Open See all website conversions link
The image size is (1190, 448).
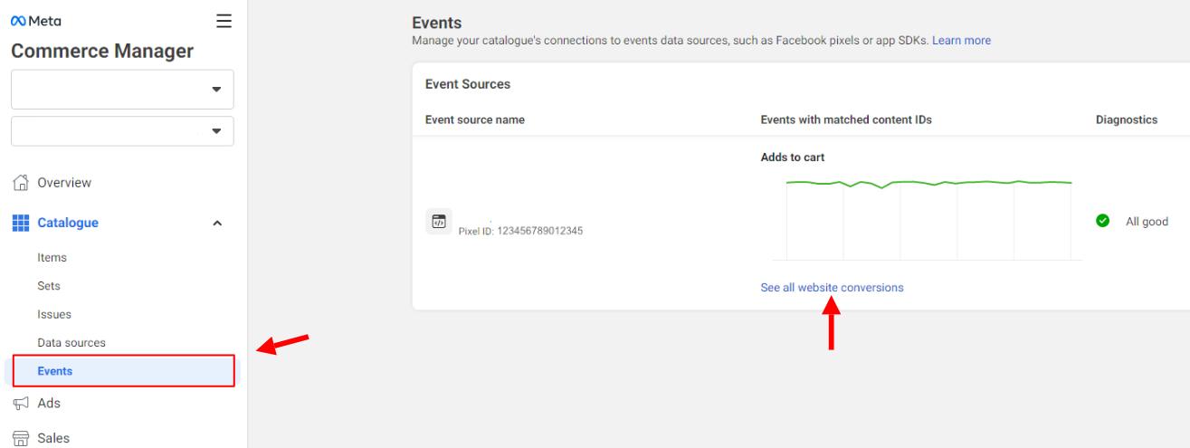point(832,288)
